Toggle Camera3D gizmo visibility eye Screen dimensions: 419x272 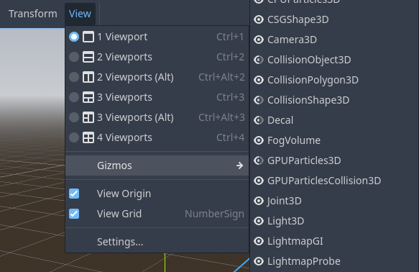pyautogui.click(x=259, y=40)
